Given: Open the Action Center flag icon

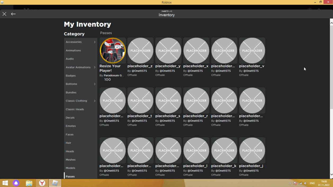Looking at the screenshot, I should 295,183.
